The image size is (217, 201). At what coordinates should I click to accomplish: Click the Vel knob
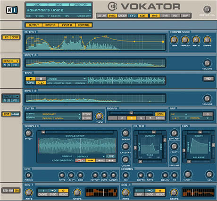coord(209,175)
